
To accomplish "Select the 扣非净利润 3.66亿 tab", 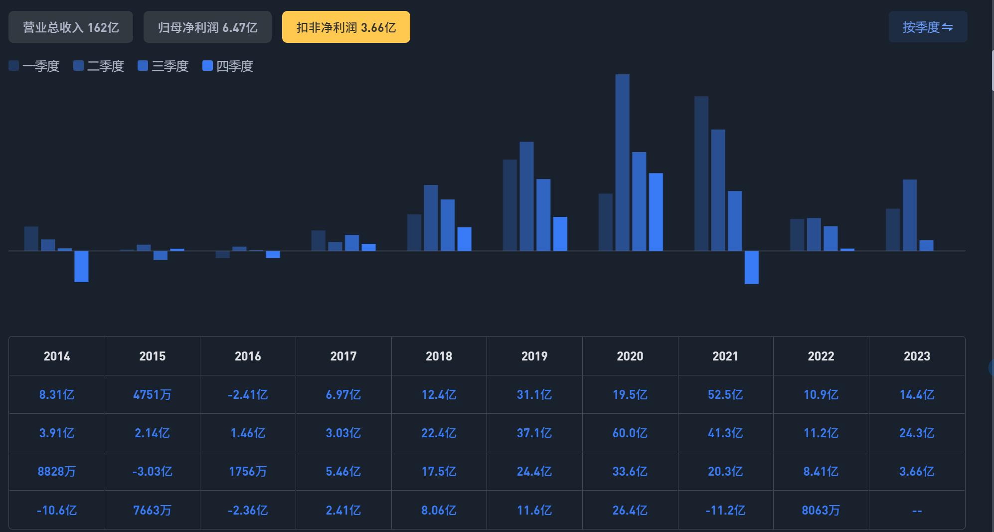I will (346, 27).
